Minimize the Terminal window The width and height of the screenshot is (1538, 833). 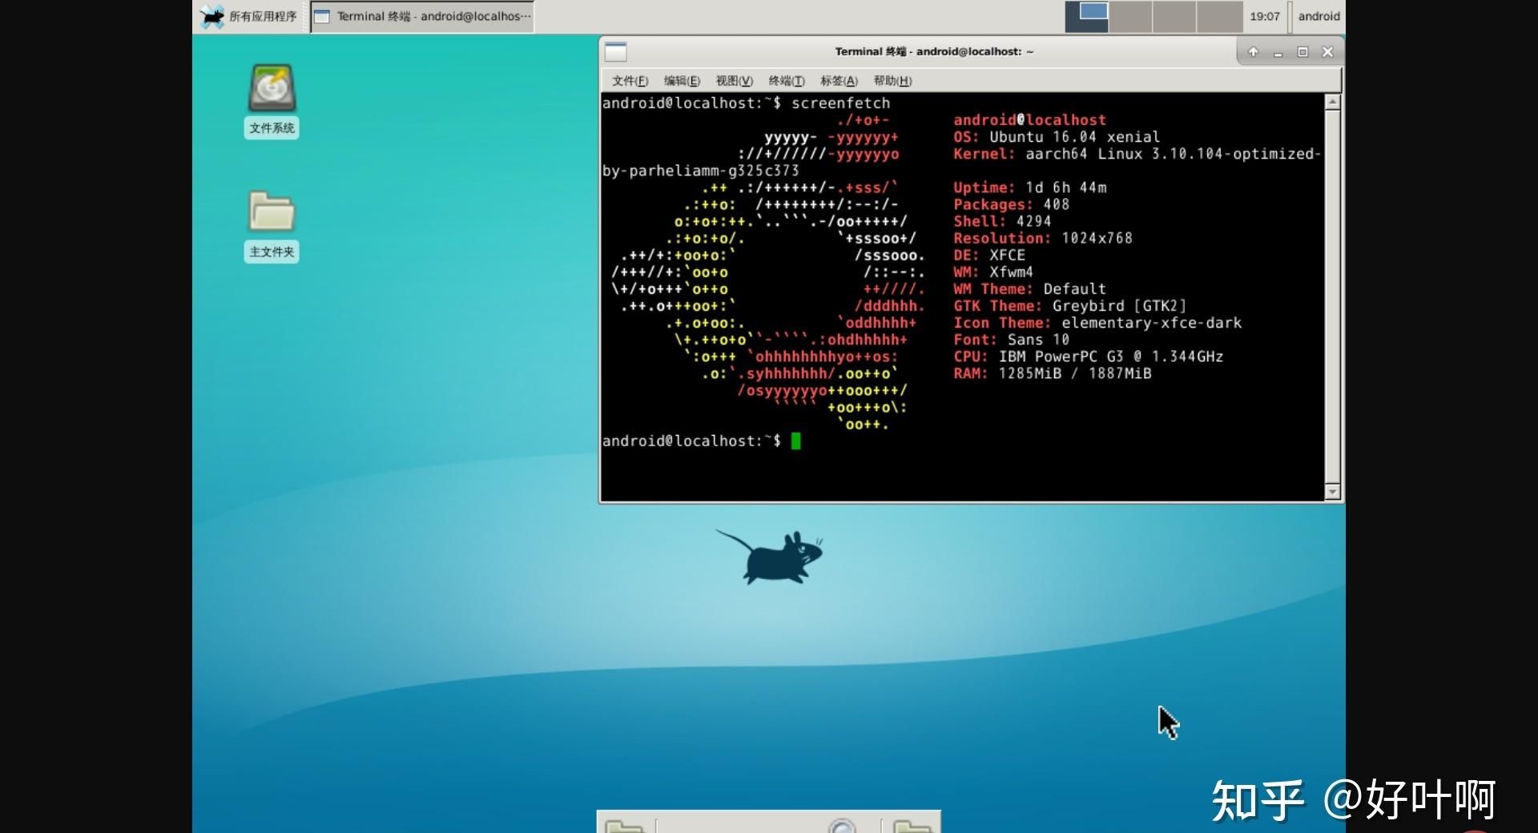(x=1278, y=52)
